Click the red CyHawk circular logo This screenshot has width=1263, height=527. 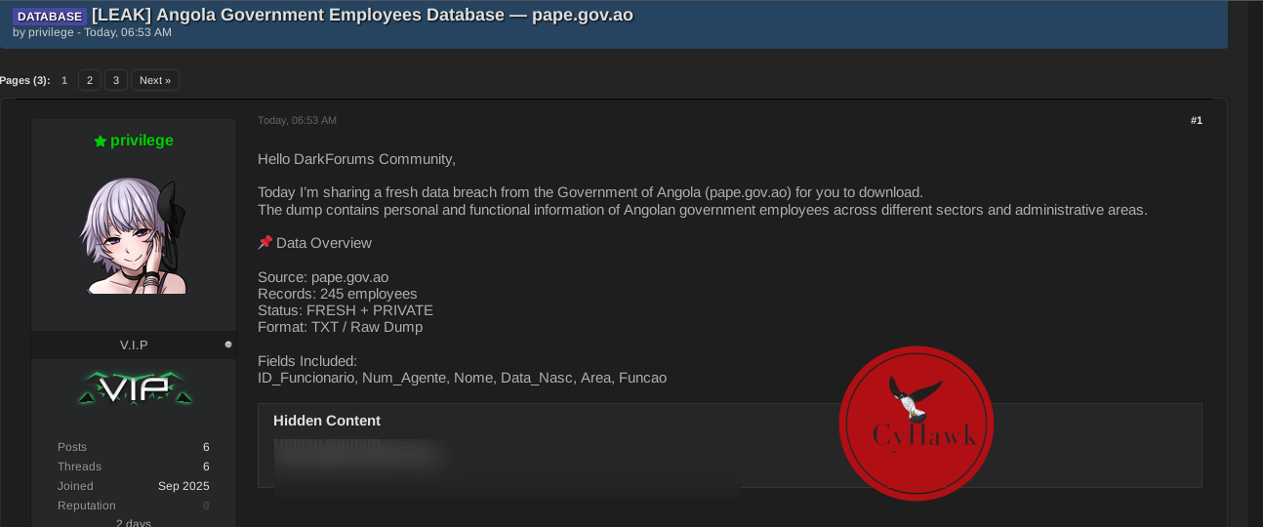point(916,424)
